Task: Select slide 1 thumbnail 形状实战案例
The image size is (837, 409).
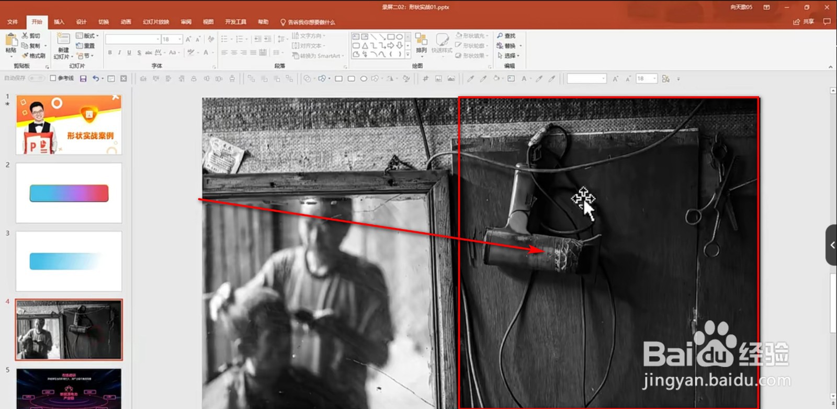Action: 69,124
